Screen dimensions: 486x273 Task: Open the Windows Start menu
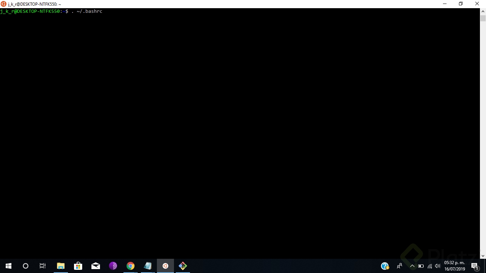tap(9, 266)
